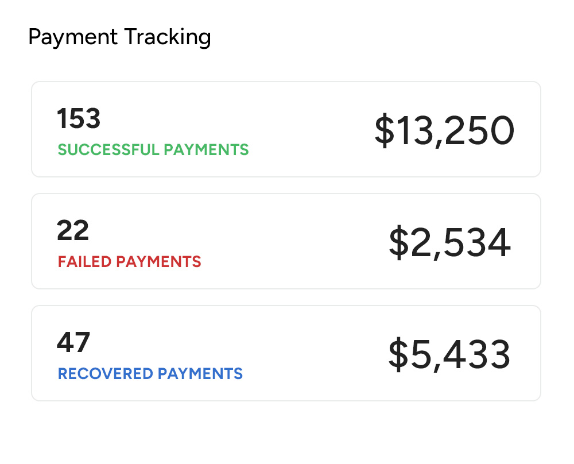Click the Payment Tracking heading

[119, 37]
